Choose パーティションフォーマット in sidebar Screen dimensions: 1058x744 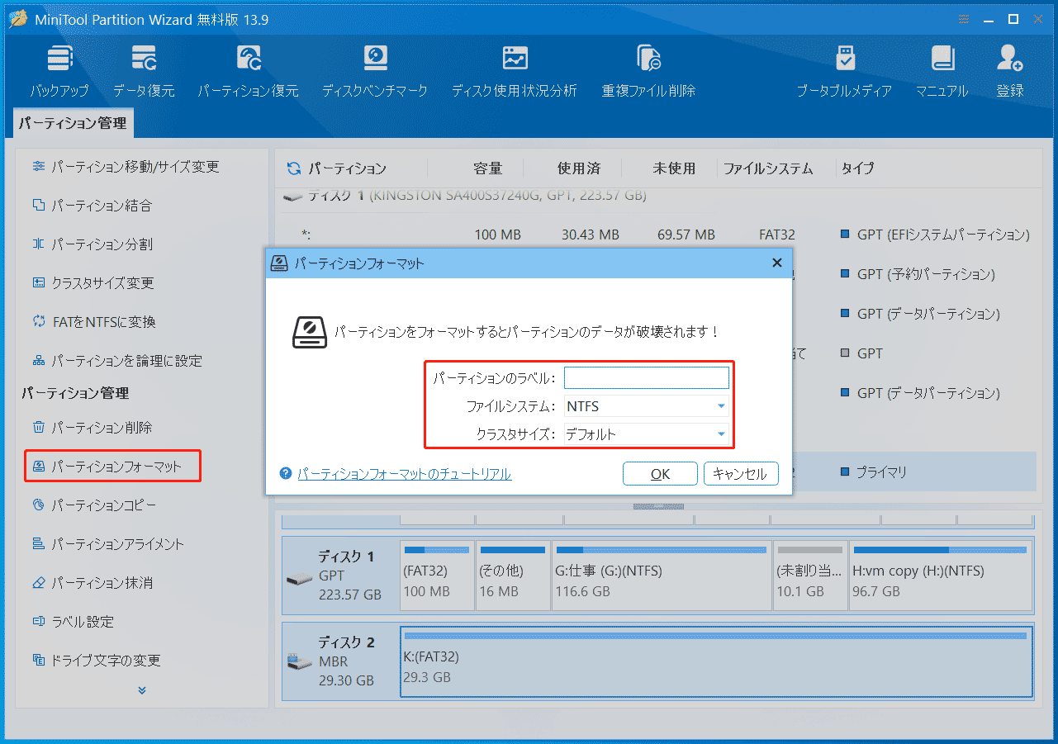[x=113, y=467]
